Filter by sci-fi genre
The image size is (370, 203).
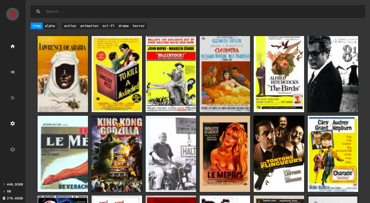point(108,26)
